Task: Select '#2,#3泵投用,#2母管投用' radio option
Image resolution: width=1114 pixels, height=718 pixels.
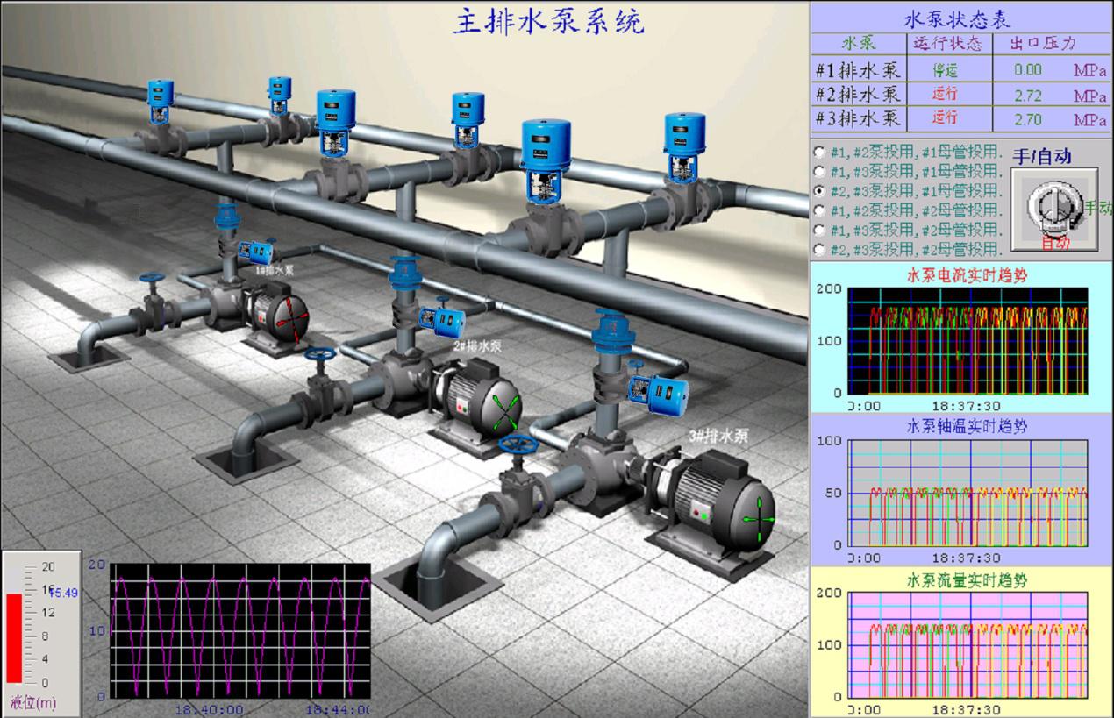Action: (820, 251)
